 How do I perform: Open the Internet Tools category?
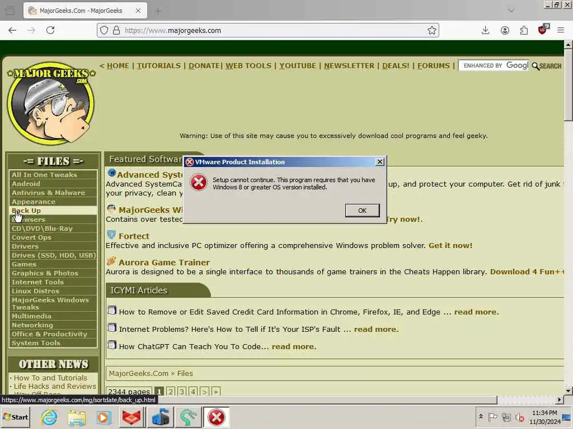coord(53,282)
